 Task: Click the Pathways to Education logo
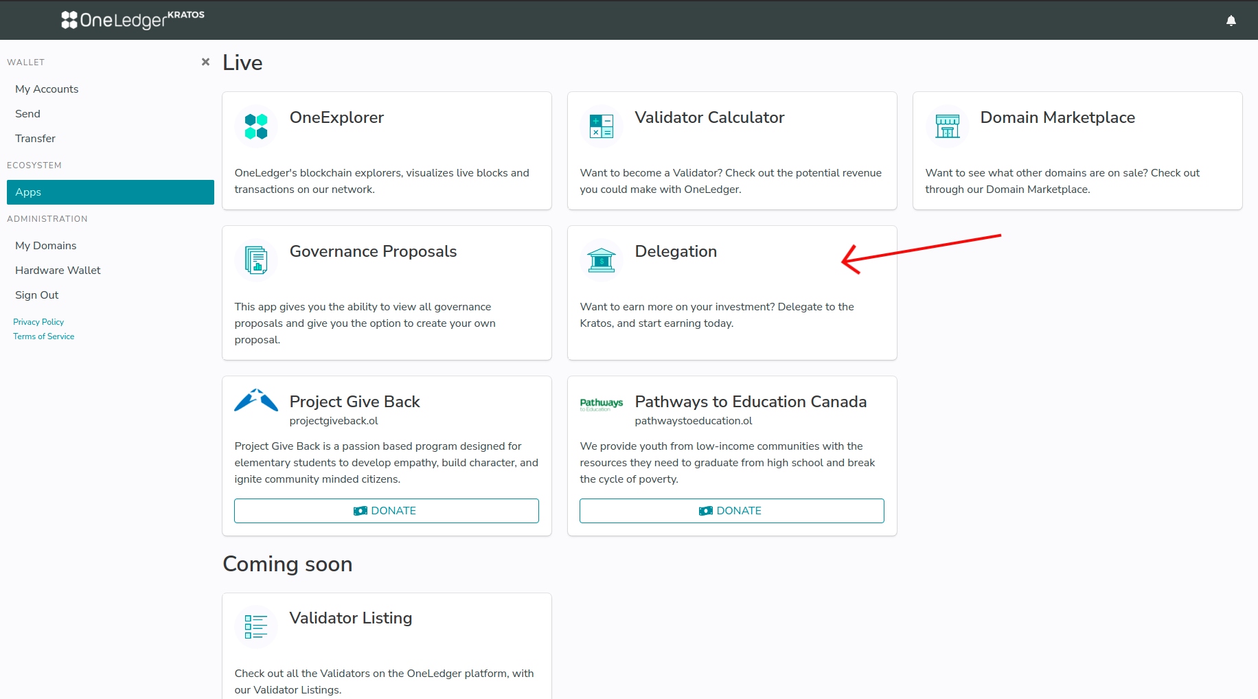pos(602,404)
